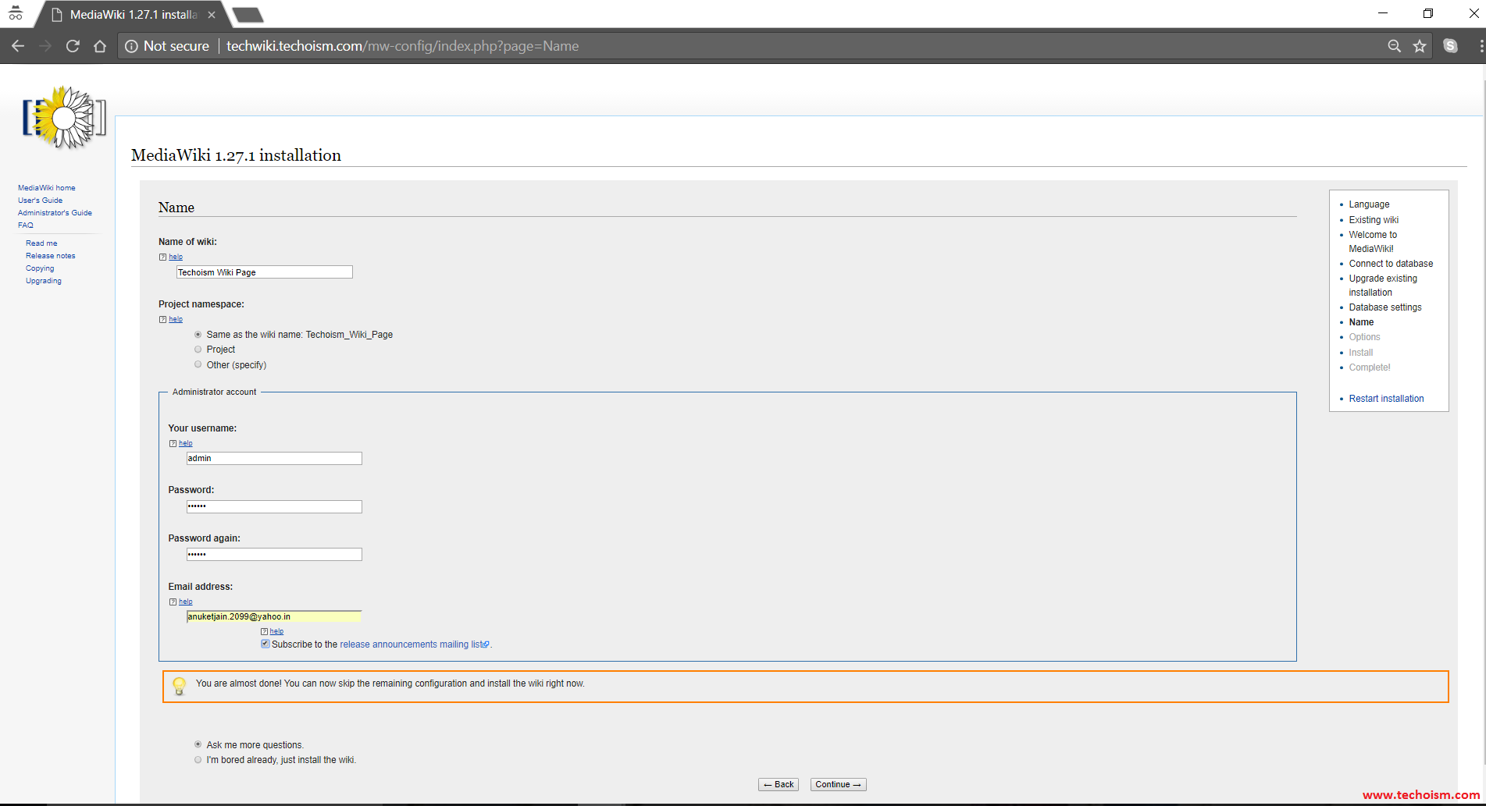The height and width of the screenshot is (806, 1486).
Task: Click the Password again field
Action: [x=274, y=554]
